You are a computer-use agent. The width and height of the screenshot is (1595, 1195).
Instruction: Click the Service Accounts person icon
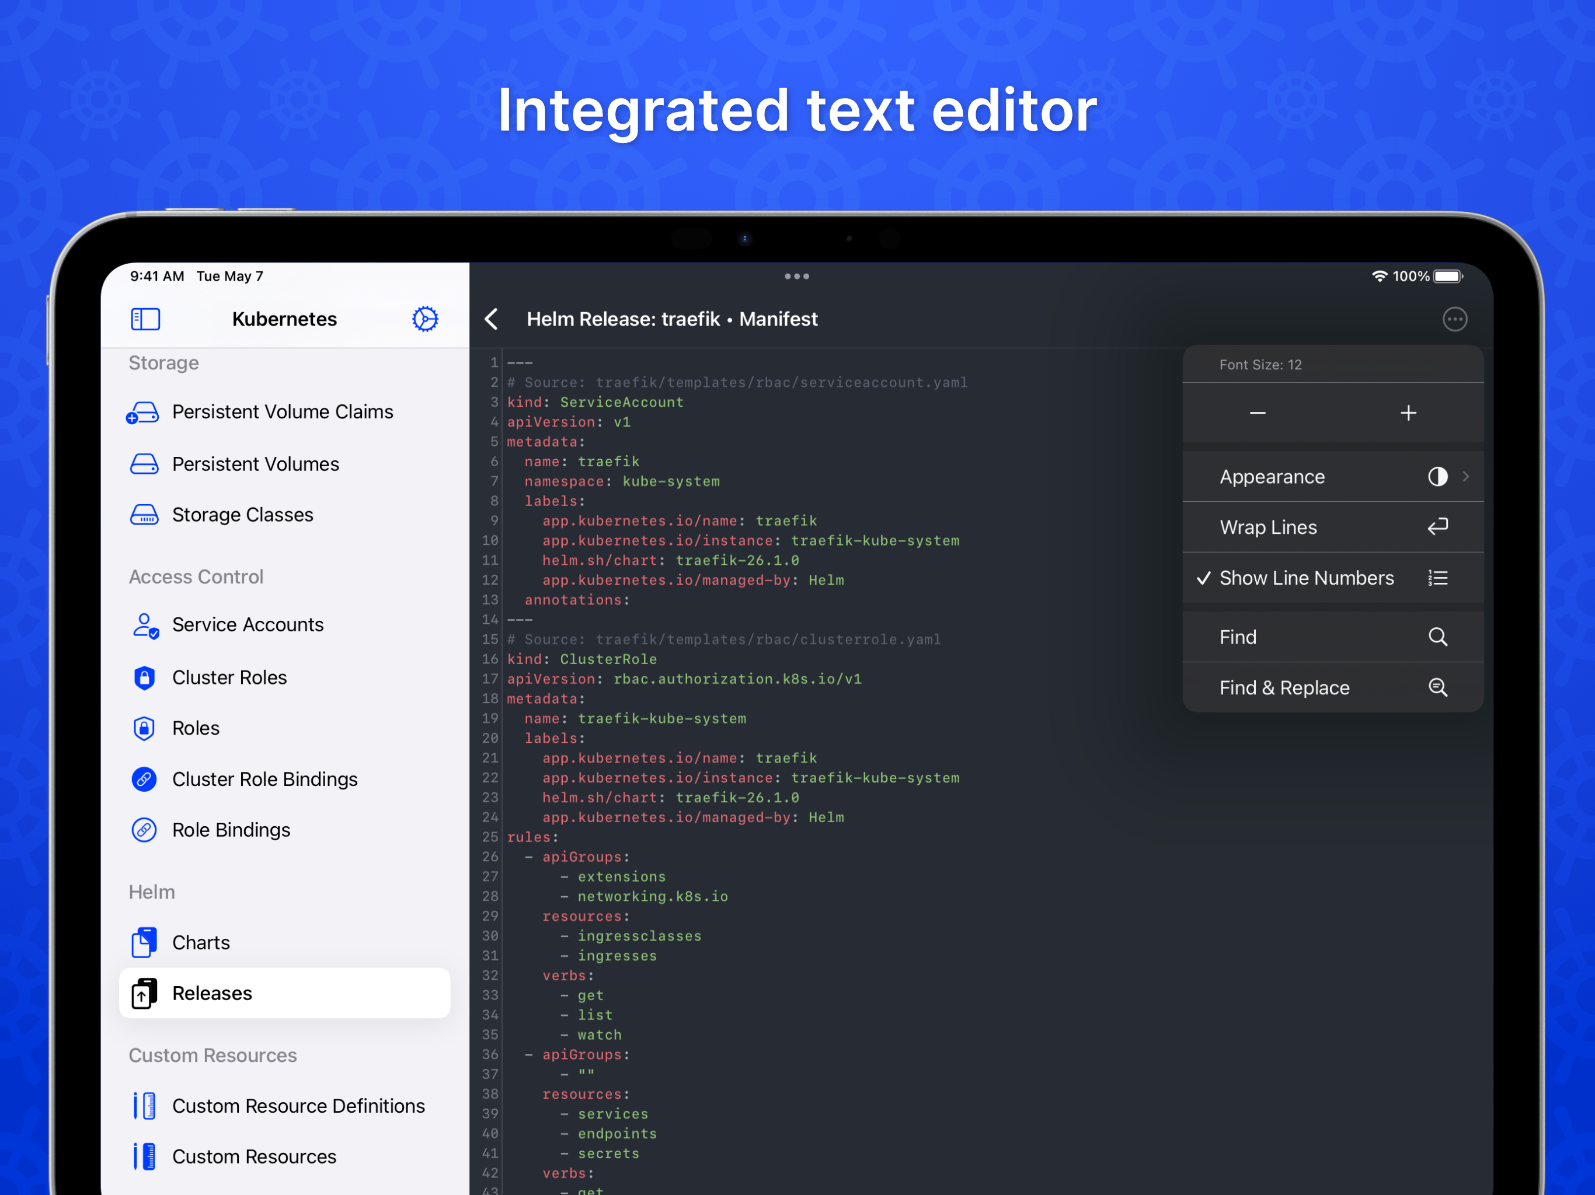coord(145,625)
